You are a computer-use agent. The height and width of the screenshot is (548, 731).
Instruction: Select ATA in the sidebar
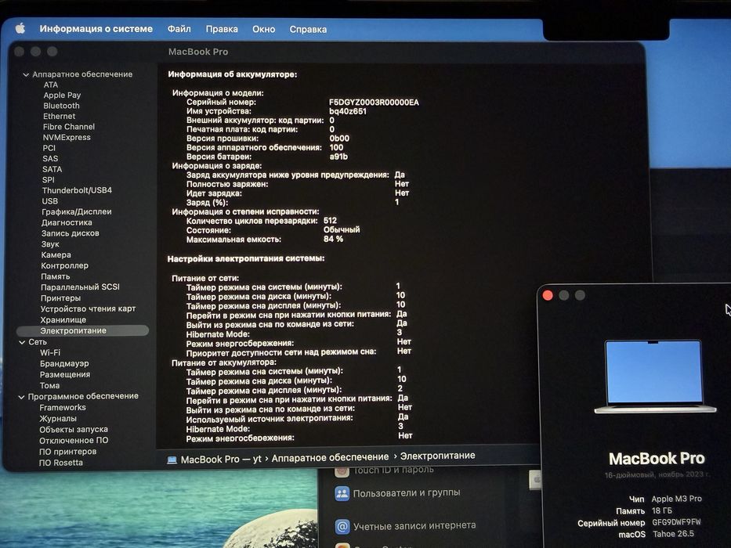point(51,85)
